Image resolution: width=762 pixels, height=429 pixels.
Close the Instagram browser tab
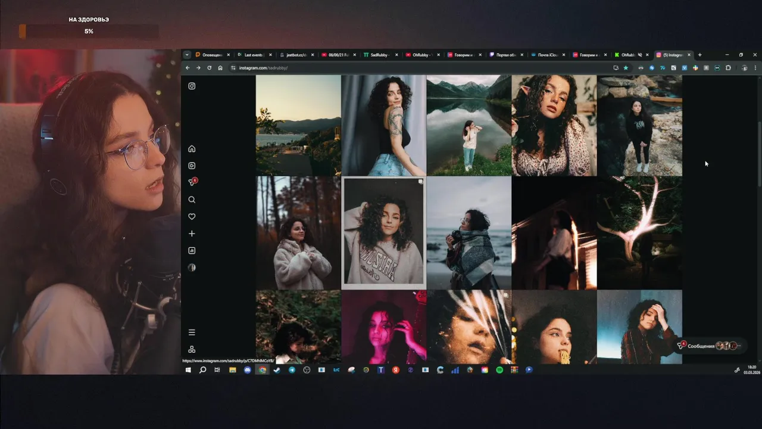coord(689,55)
